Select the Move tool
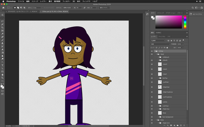Screen dimensions: 204x127 (2, 15)
